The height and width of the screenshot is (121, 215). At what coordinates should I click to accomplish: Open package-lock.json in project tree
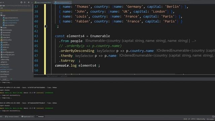pyautogui.click(x=6, y=70)
